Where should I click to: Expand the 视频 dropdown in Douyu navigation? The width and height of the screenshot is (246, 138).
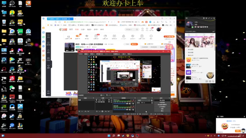click(x=89, y=29)
